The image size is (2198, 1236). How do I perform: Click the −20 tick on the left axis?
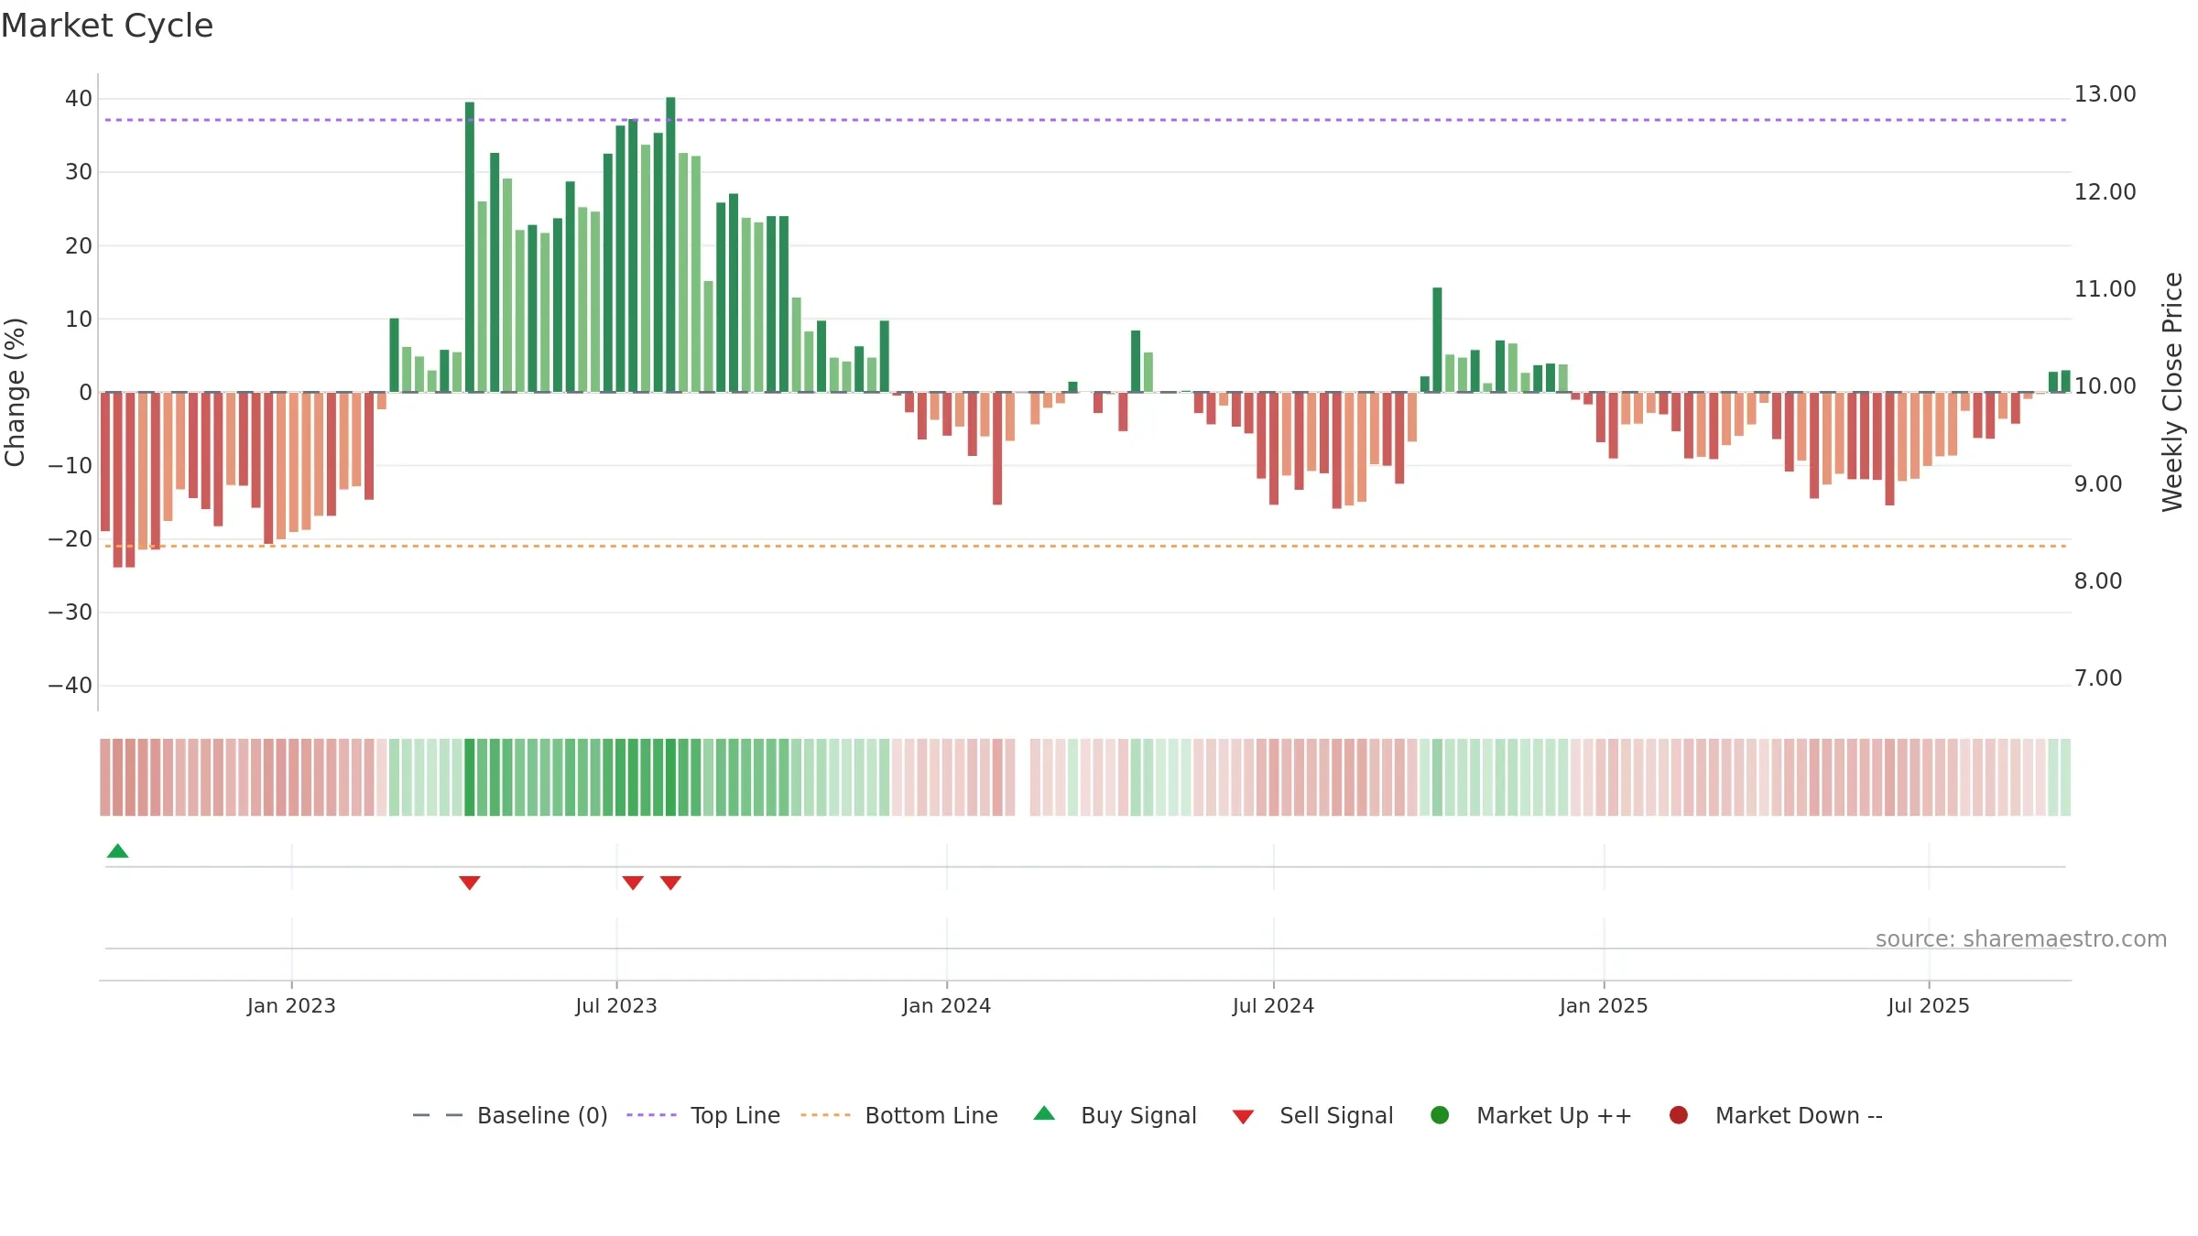71,539
